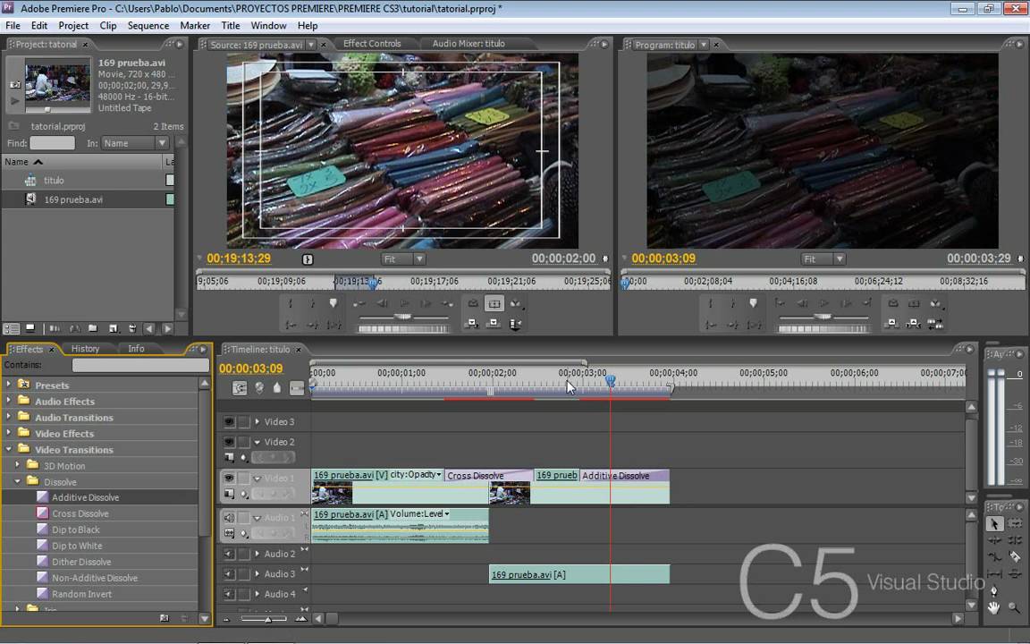Expand the Audio 2 track
Screen dimensions: 1030x644
pyautogui.click(x=257, y=554)
